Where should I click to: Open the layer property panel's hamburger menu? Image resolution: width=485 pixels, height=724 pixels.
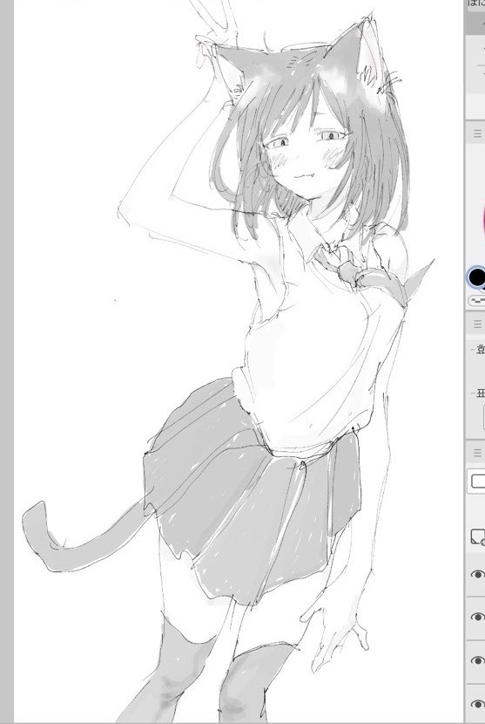[x=478, y=324]
